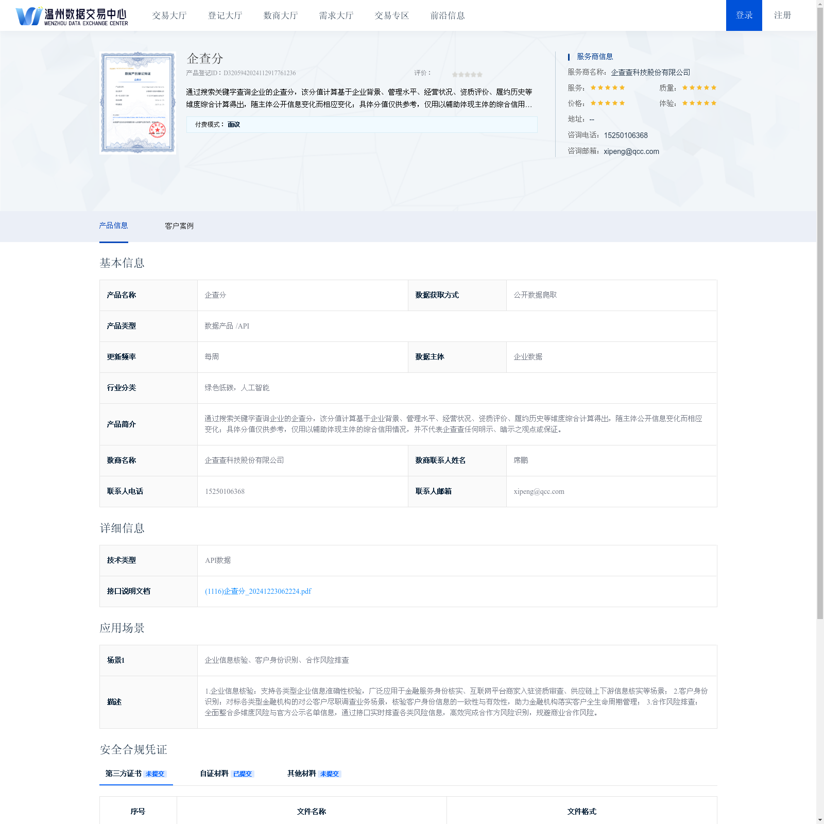Select the 第三方证书 tab
824x824 pixels.
click(136, 774)
